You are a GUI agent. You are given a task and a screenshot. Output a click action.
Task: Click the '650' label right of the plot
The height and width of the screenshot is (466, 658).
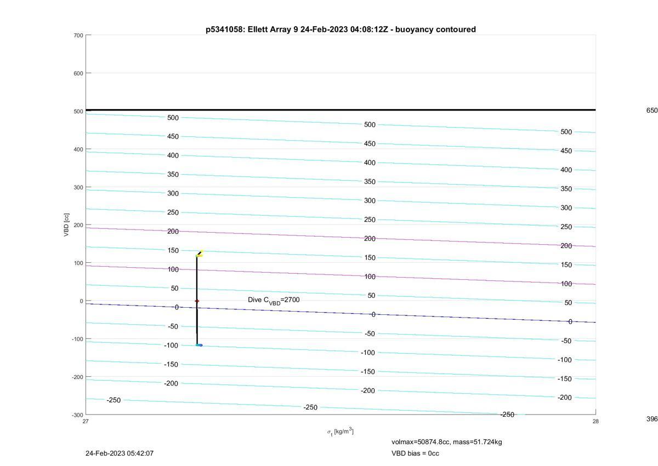651,111
